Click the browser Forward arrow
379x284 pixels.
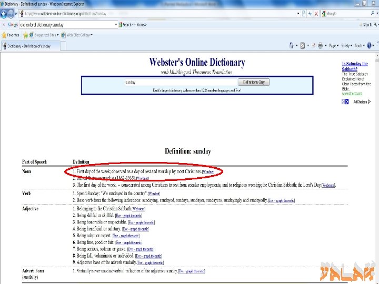point(11,14)
